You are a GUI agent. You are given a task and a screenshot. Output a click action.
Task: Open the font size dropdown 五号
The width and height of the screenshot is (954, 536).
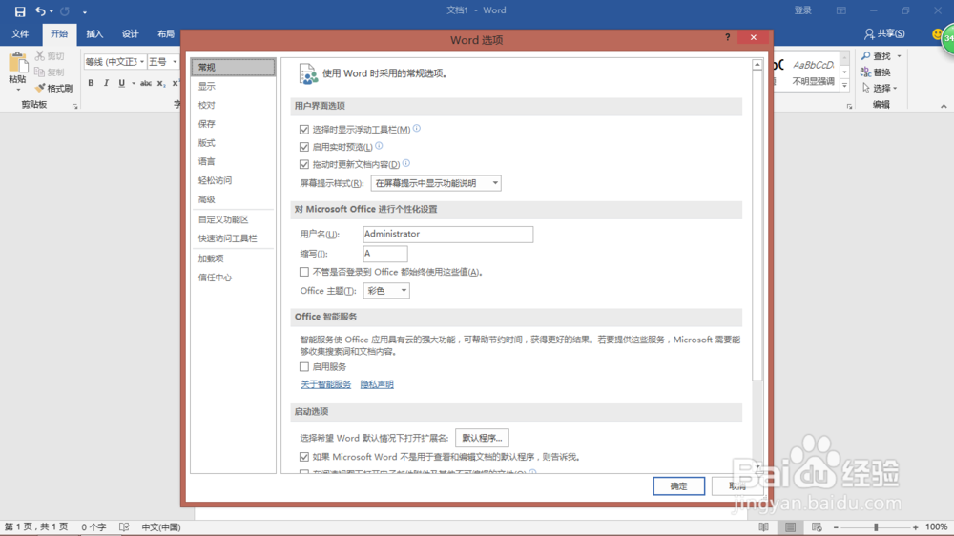pos(175,61)
